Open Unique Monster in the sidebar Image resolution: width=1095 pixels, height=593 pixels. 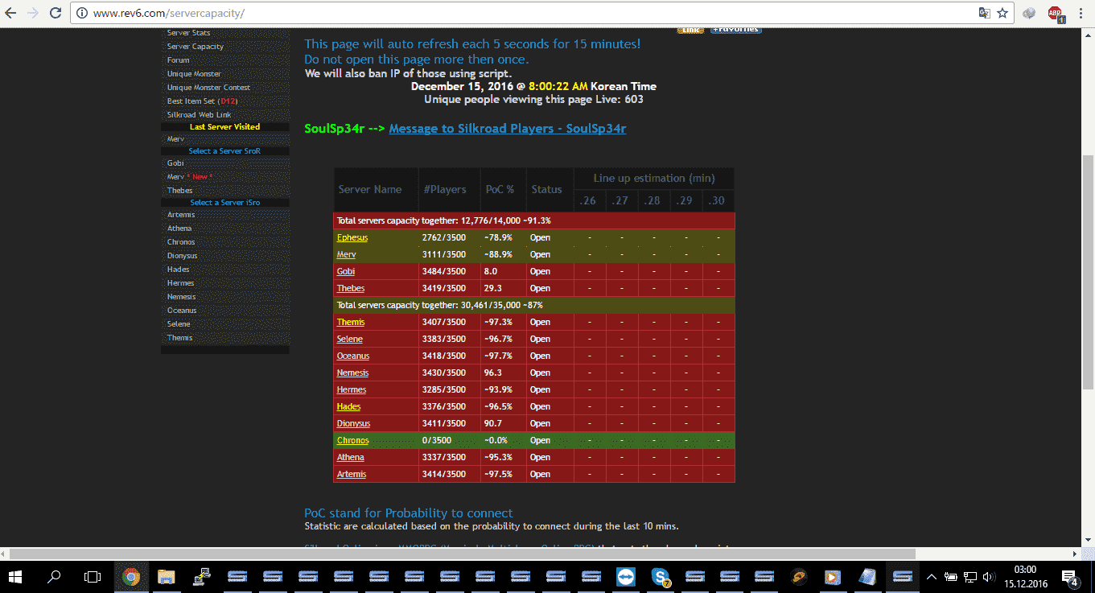tap(194, 74)
